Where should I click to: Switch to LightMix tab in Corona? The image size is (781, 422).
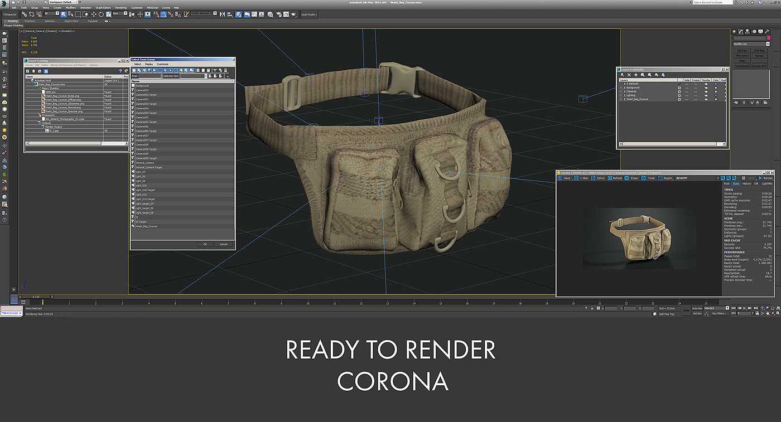point(767,183)
